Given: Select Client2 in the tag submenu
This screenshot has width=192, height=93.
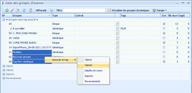Looking at the screenshot, I should pos(93,65).
